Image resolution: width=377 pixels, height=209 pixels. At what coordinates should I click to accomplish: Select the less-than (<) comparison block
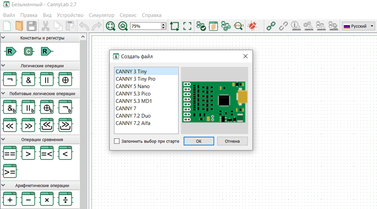[65, 153]
